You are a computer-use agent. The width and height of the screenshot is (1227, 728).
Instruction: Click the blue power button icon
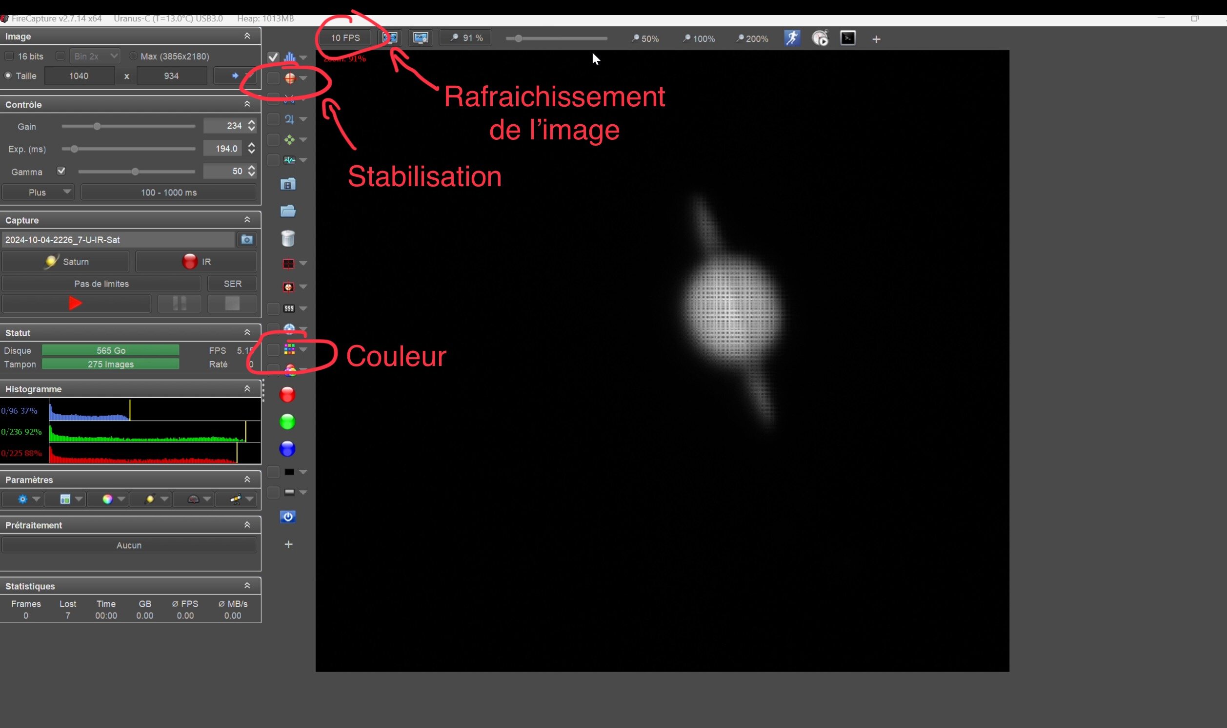tap(288, 517)
